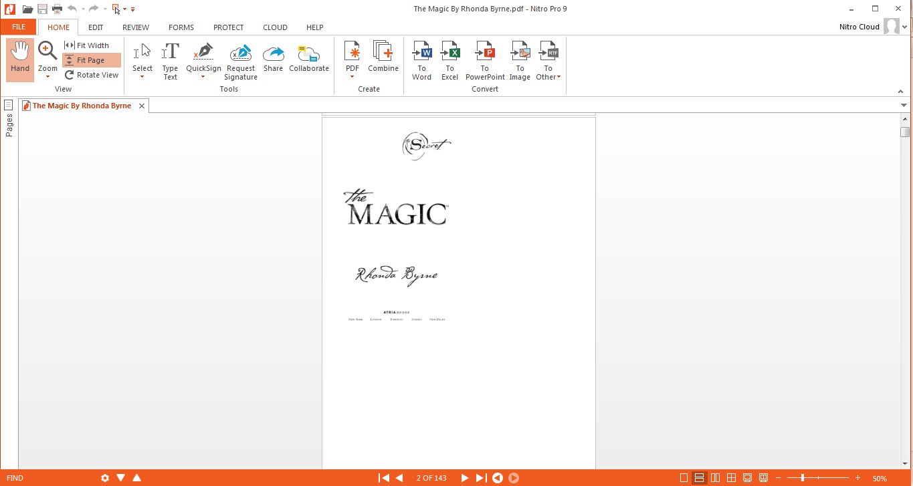Image resolution: width=913 pixels, height=486 pixels.
Task: Toggle Fit Width view
Action: [87, 45]
